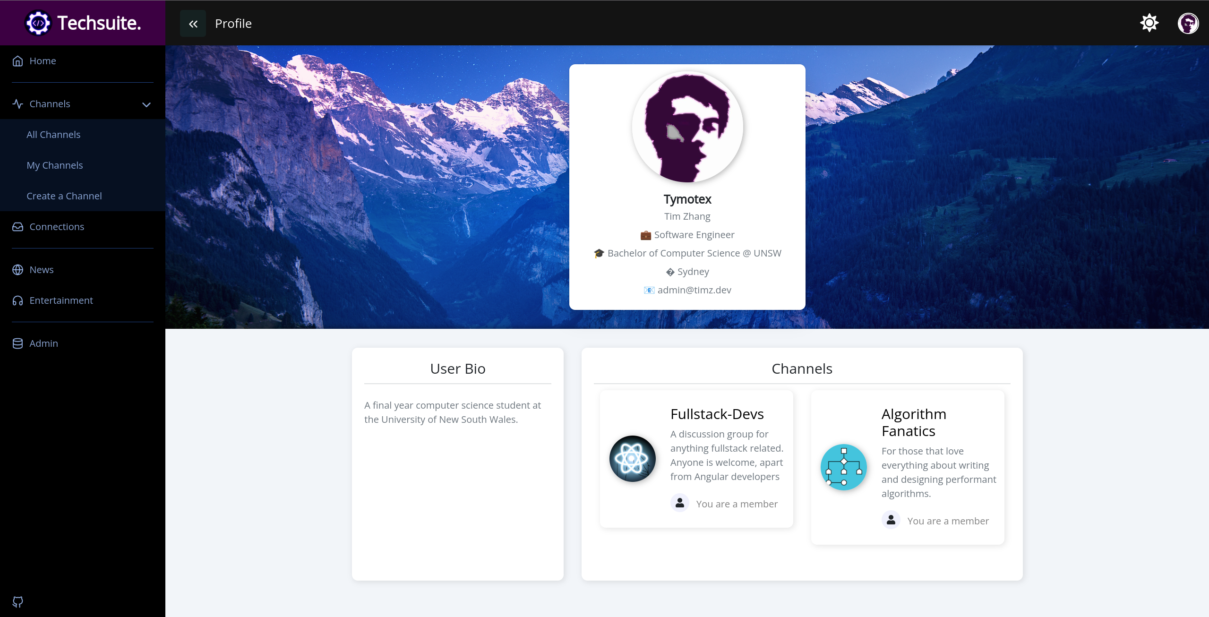Viewport: 1209px width, 617px height.
Task: Click the Techsuite gear logo
Action: 38,22
